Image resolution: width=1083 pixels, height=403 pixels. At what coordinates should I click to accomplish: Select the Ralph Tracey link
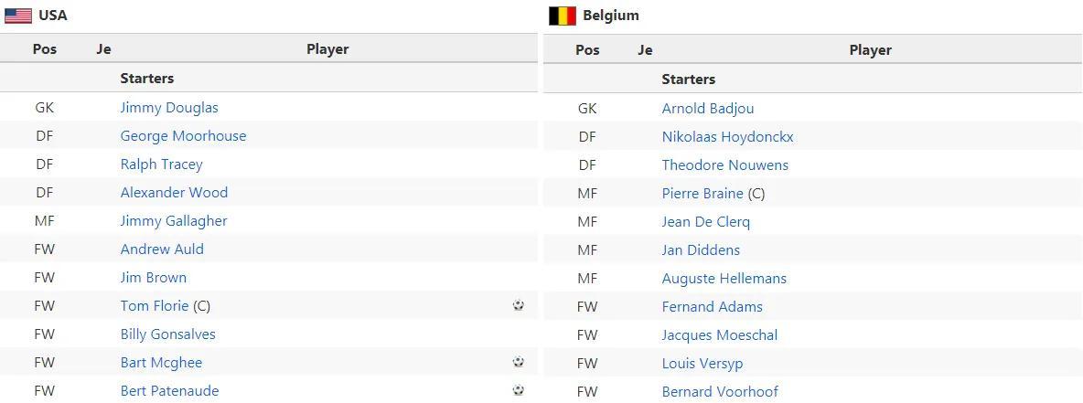pos(161,164)
